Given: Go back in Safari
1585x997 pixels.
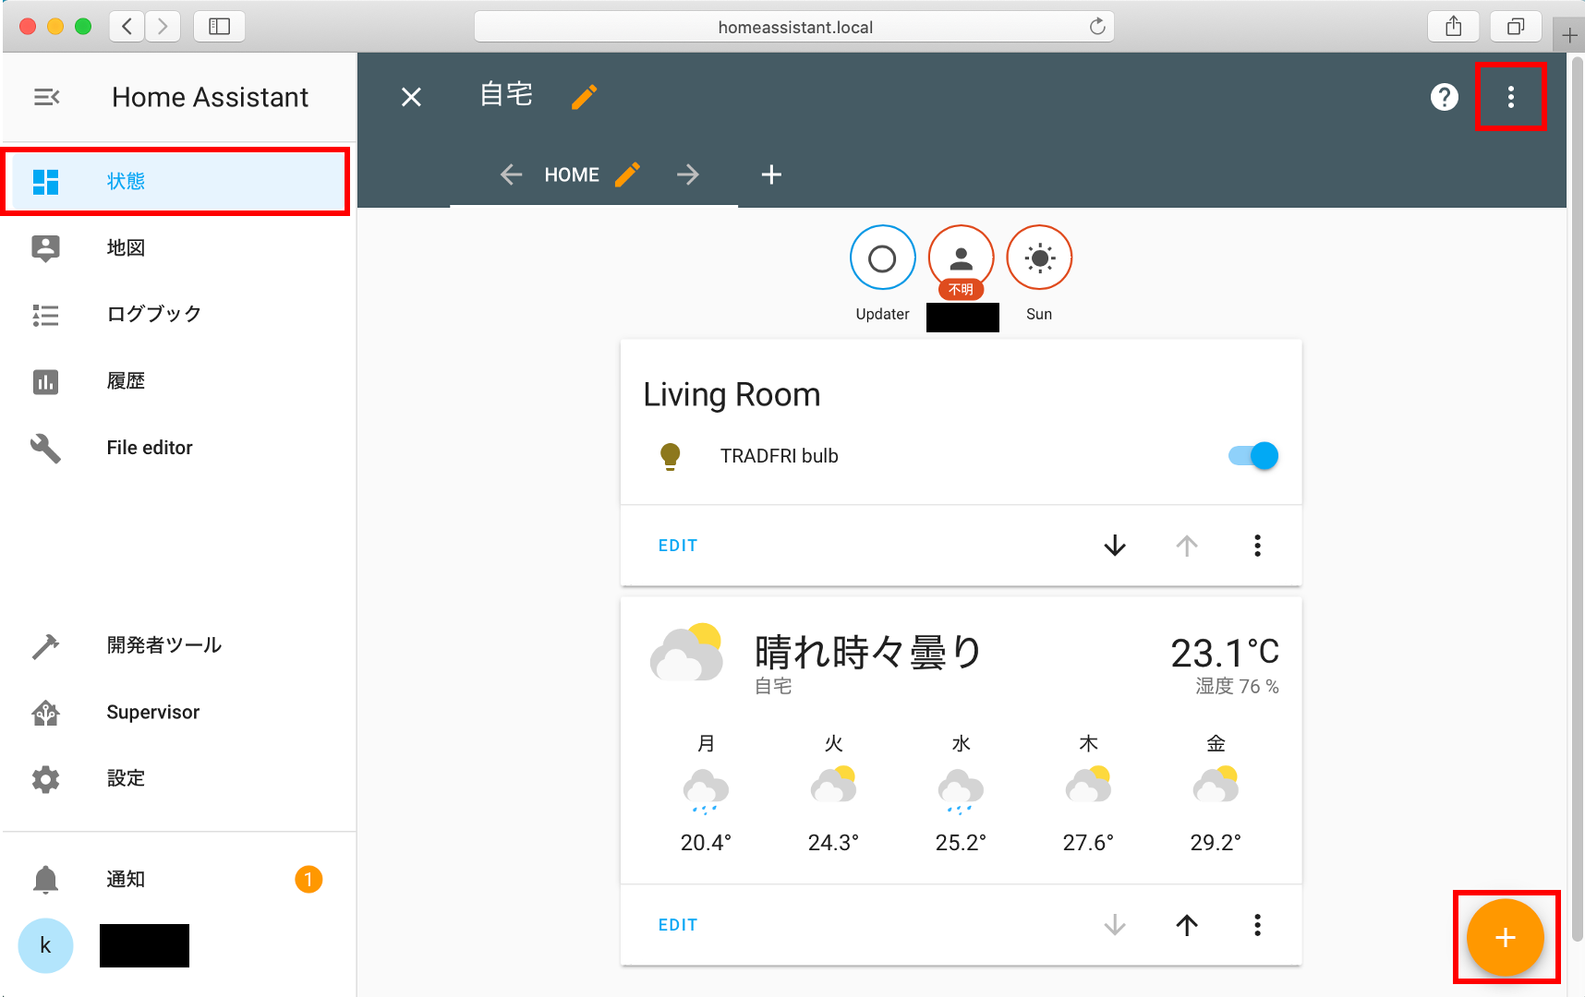Looking at the screenshot, I should click(x=127, y=27).
